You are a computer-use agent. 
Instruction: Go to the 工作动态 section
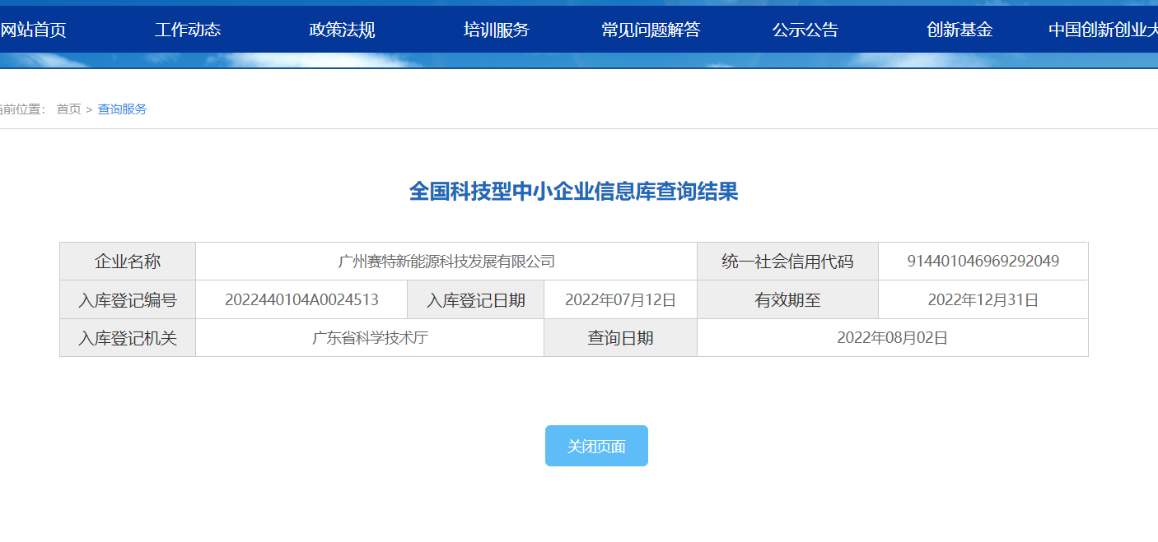[x=188, y=30]
